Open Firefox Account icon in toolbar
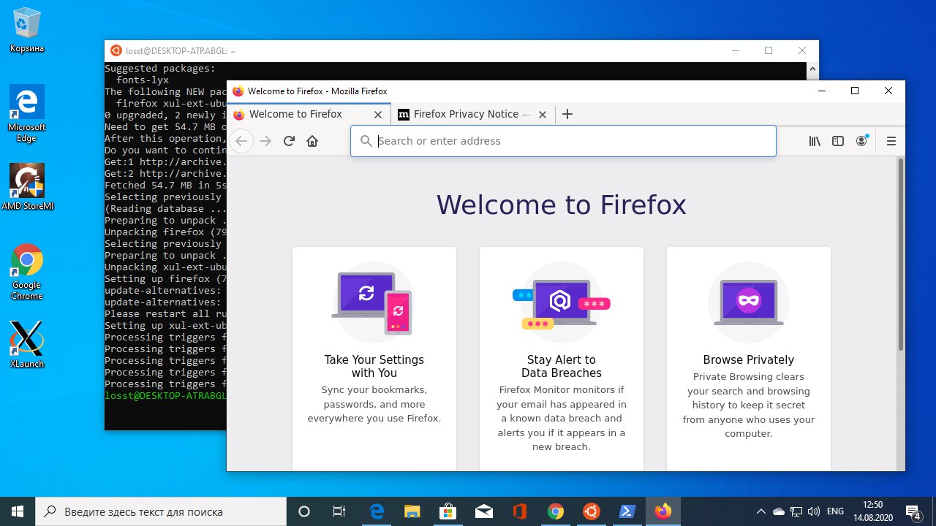 [862, 141]
